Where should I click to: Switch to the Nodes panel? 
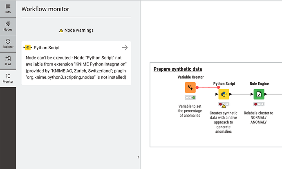point(8,26)
